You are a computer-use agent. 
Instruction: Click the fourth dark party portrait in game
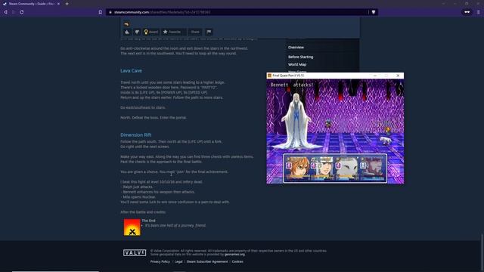click(x=373, y=168)
